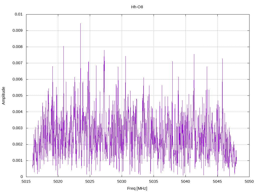Click y-axis tick label 0.002
This screenshot has width=257, height=192.
point(18,144)
